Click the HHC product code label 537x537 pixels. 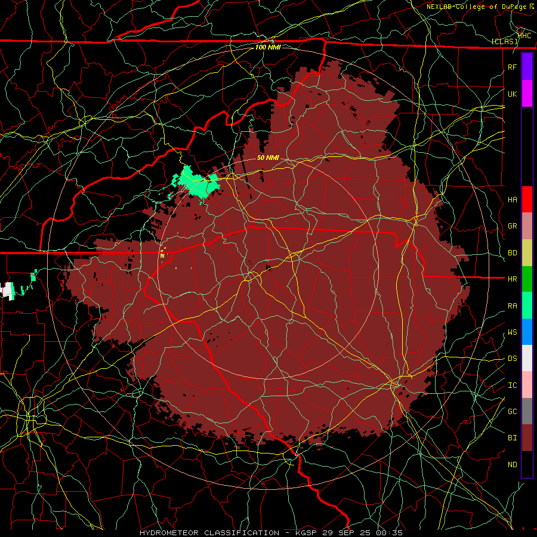tap(524, 35)
